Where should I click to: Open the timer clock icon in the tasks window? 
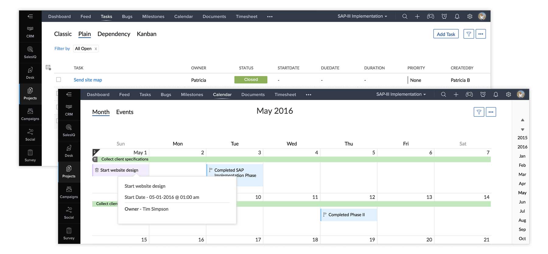444,16
